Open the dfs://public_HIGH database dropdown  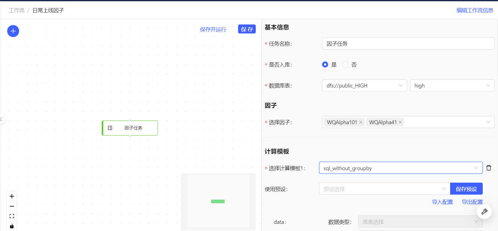pyautogui.click(x=364, y=86)
